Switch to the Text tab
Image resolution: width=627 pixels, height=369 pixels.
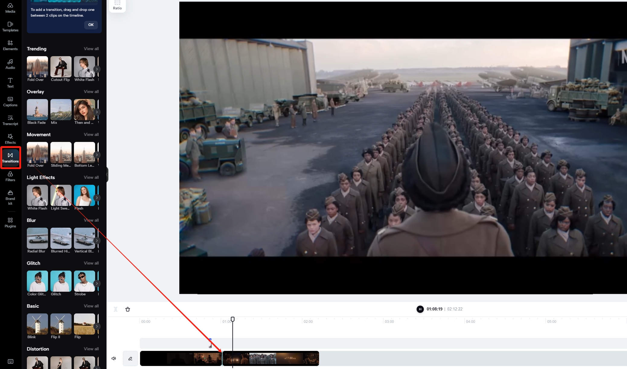(10, 83)
